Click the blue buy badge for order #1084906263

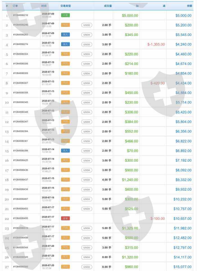click(x=65, y=35)
